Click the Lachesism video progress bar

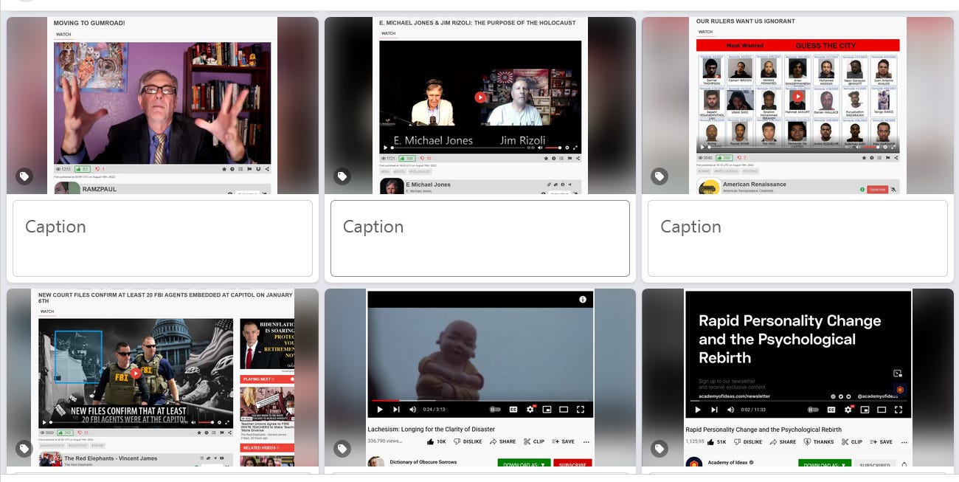point(480,401)
